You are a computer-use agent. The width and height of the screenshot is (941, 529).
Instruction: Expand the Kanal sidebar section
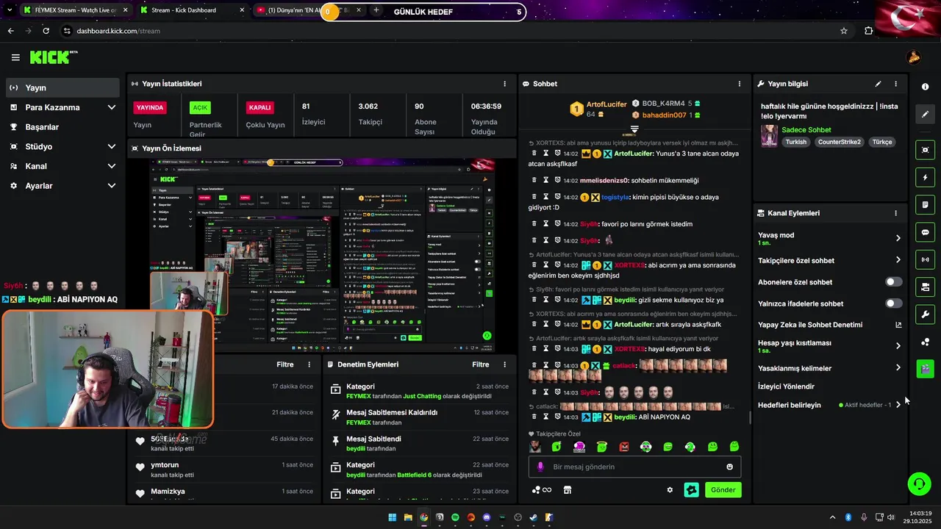112,166
